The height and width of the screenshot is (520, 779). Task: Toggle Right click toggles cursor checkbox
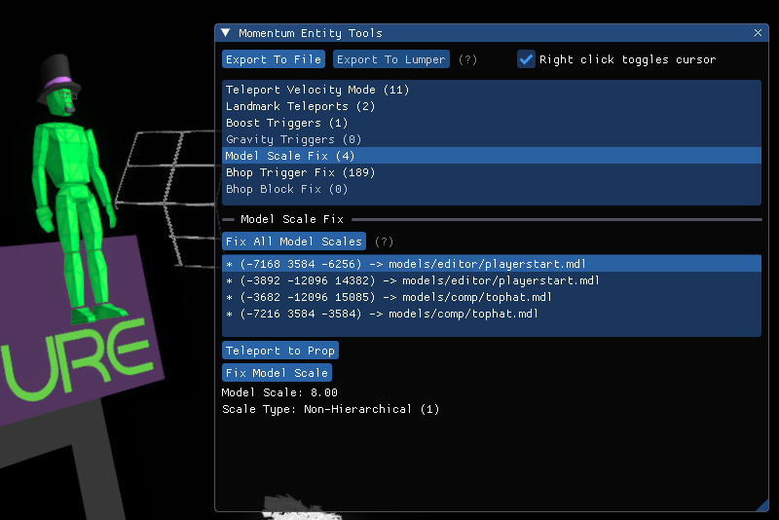click(x=526, y=59)
